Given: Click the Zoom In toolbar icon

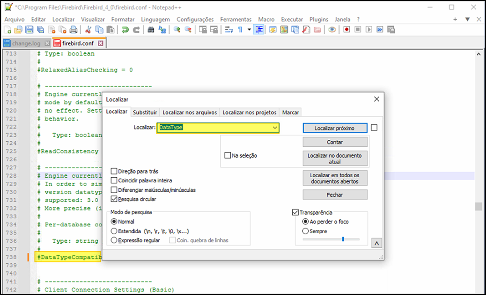Looking at the screenshot, I should [x=177, y=30].
